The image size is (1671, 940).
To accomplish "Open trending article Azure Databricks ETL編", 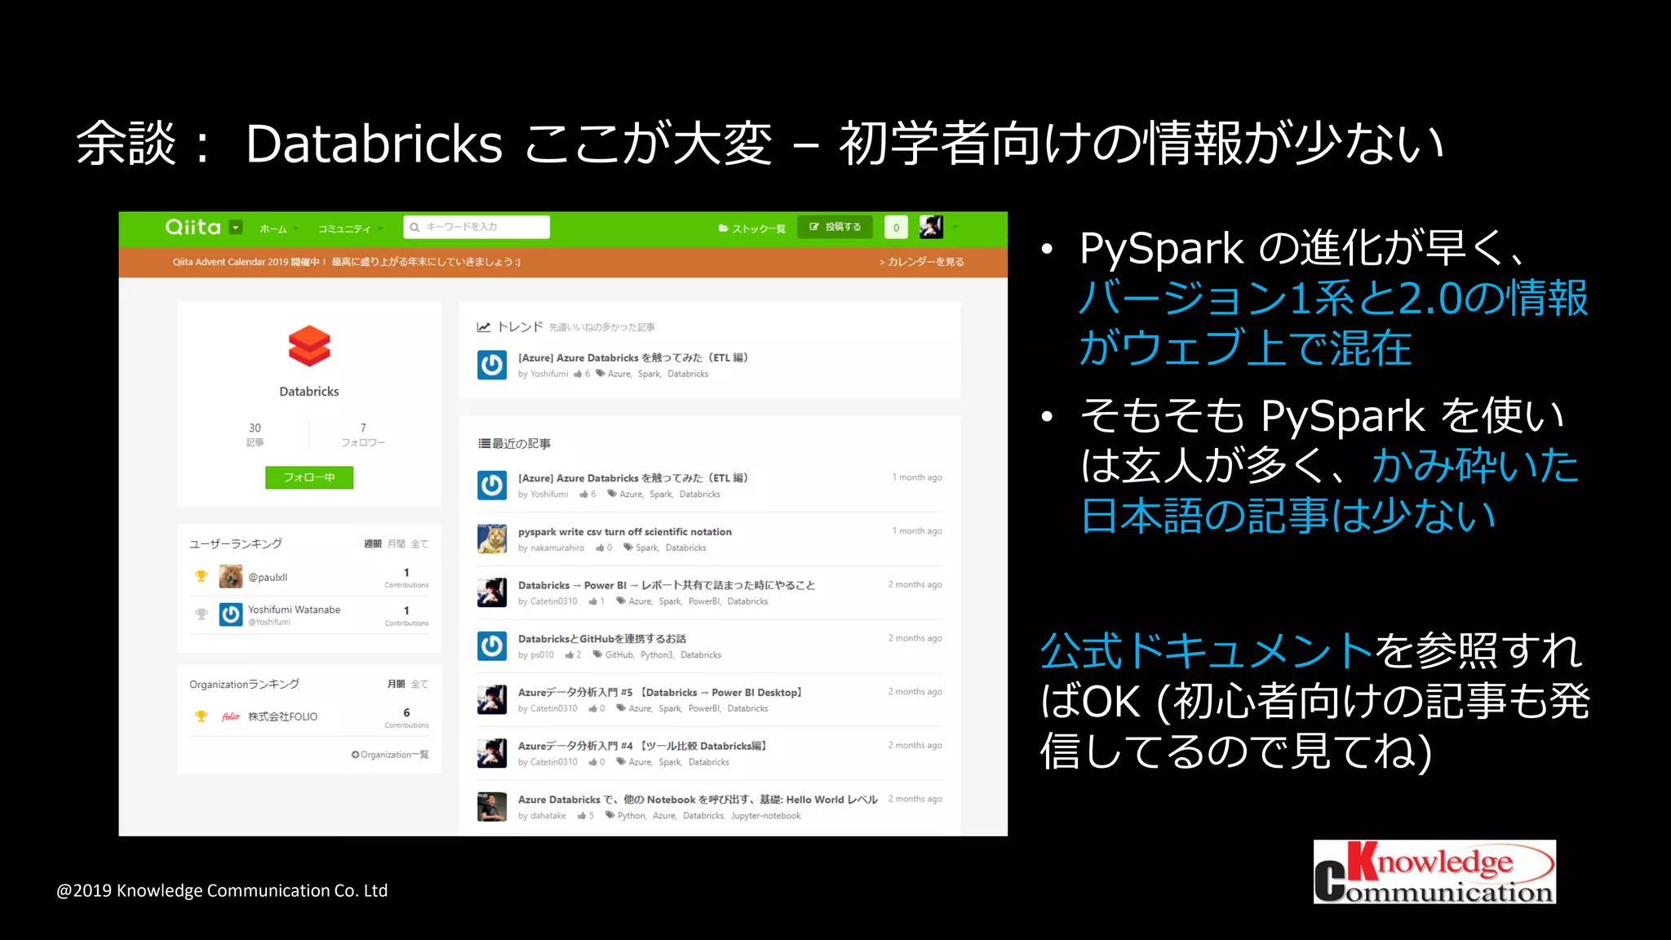I will (633, 357).
